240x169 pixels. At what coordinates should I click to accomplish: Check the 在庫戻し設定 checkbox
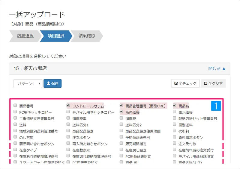tap(121, 149)
